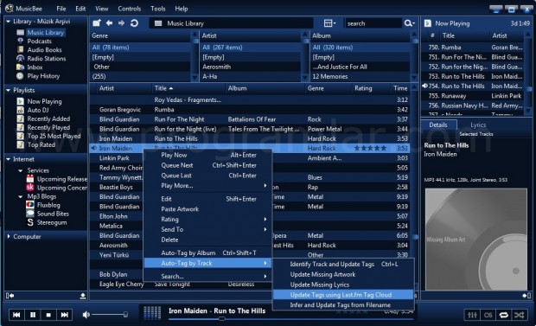The height and width of the screenshot is (326, 536).
Task: Open the equalizer controls icon
Action: coord(472,315)
